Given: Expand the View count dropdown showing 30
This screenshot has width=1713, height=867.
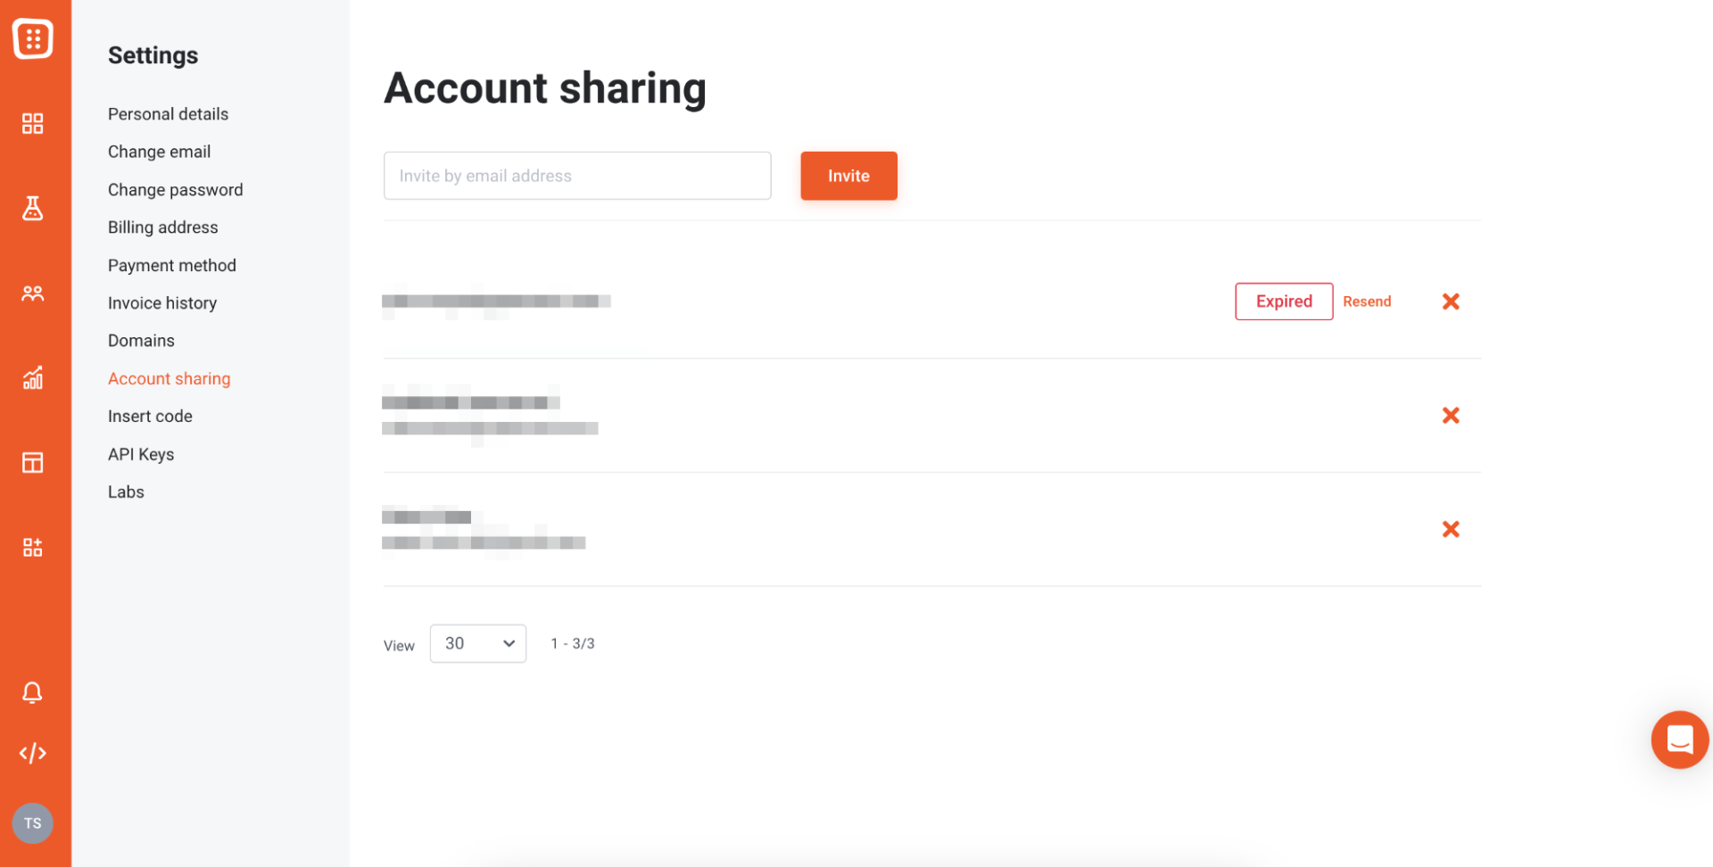Looking at the screenshot, I should (478, 643).
